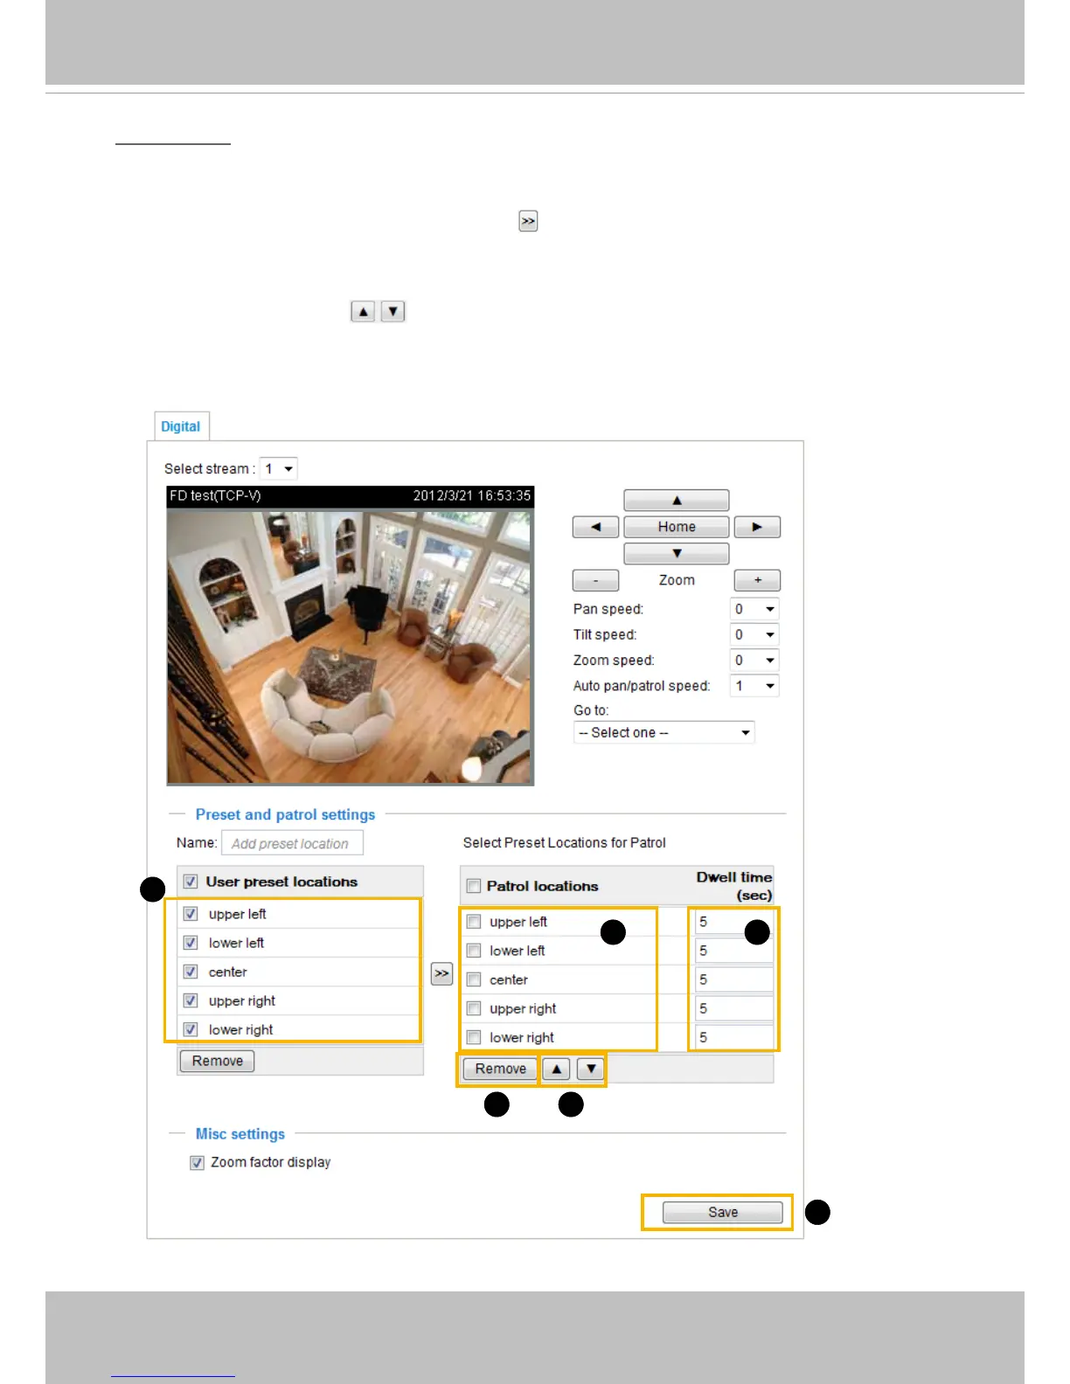1070x1384 pixels.
Task: Uncheck 'upper right' in user preset locations
Action: pyautogui.click(x=191, y=1000)
